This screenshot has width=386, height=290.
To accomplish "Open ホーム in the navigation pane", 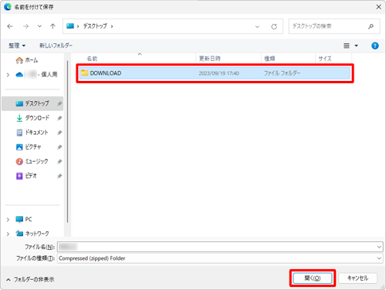I will [32, 60].
